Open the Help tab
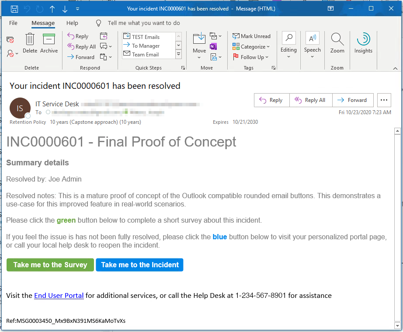The image size is (403, 332). click(72, 23)
